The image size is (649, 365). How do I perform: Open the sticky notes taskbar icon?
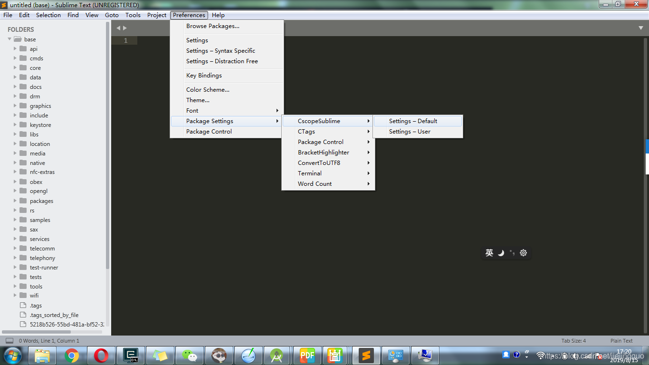click(x=160, y=355)
